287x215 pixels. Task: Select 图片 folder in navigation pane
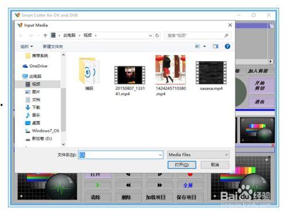point(33,92)
